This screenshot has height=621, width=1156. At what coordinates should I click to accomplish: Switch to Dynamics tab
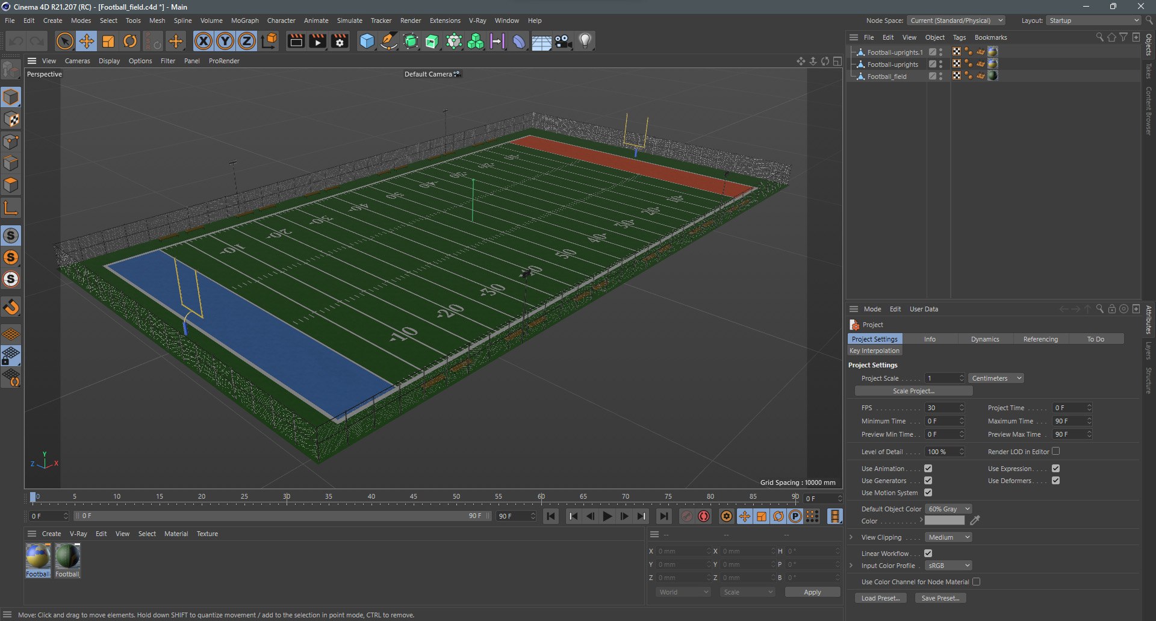985,339
